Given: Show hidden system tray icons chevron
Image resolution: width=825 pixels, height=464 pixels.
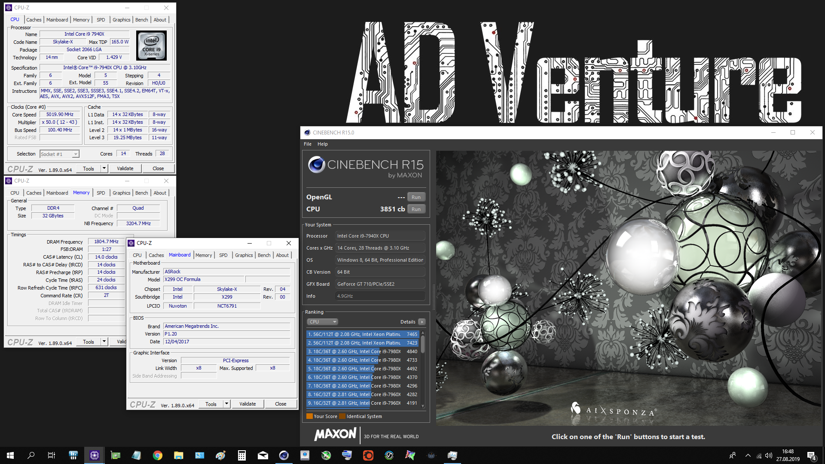Looking at the screenshot, I should 748,455.
